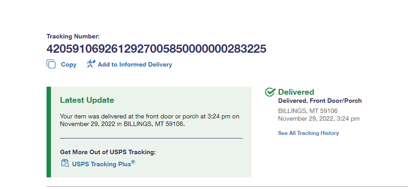Click the "November 29, 2022, 3:24 pm" timestamp
Viewport: 408px width, 189px height.
[x=319, y=118]
